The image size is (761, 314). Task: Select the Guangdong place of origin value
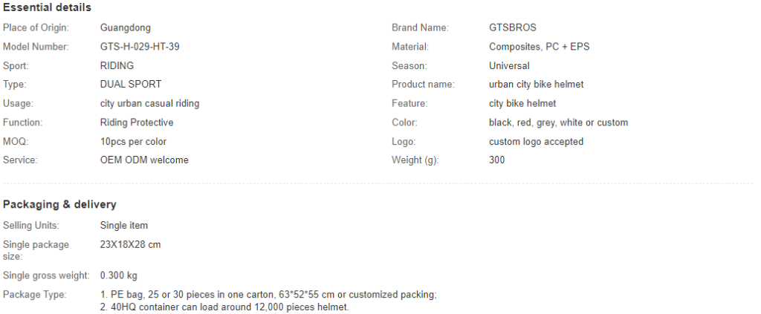click(125, 27)
